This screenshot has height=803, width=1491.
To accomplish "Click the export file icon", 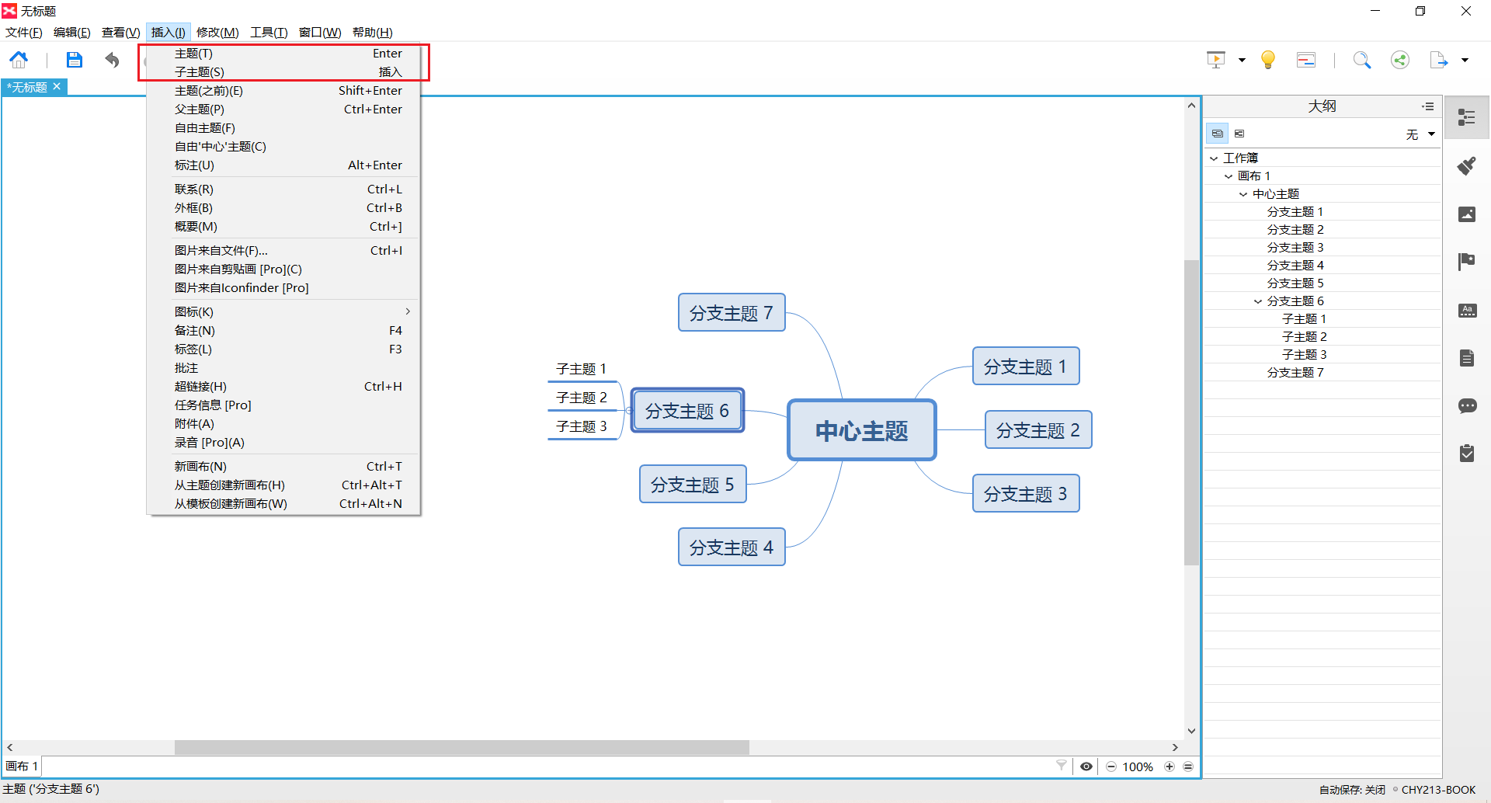I will pos(1439,60).
